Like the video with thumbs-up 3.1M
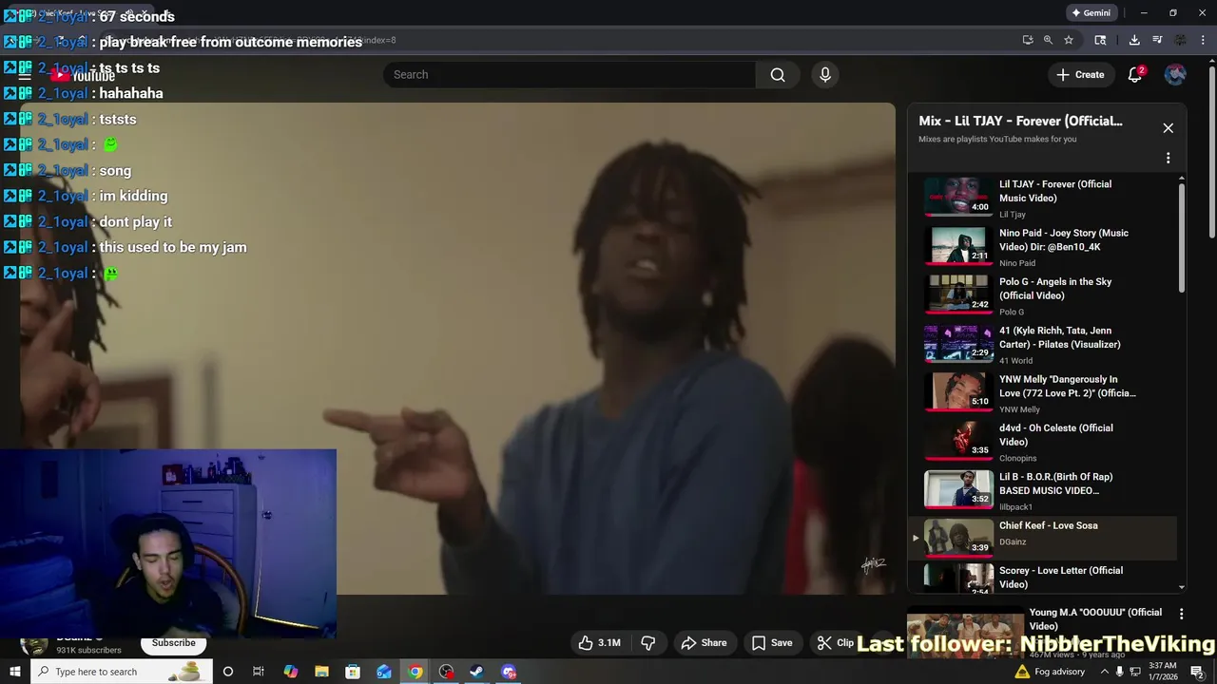Image resolution: width=1217 pixels, height=684 pixels. click(x=598, y=643)
